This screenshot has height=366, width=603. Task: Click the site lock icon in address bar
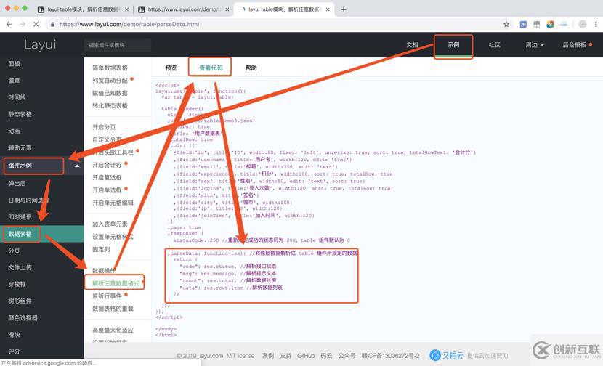[53, 24]
